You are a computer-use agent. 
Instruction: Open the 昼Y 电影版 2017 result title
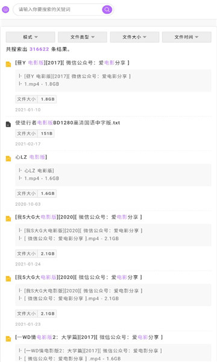coord(72,63)
